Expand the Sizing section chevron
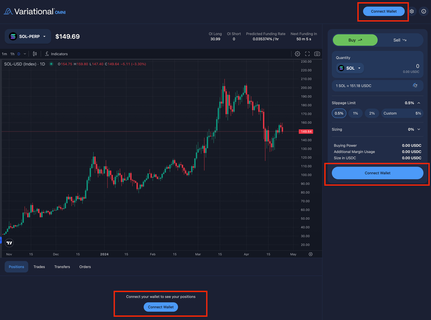 (x=419, y=129)
